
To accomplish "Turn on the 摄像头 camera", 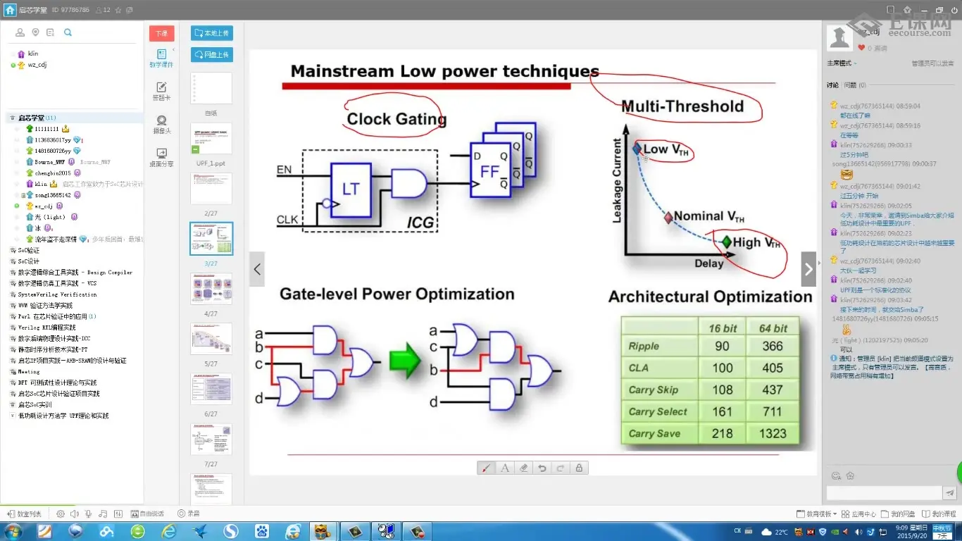I will [x=161, y=125].
